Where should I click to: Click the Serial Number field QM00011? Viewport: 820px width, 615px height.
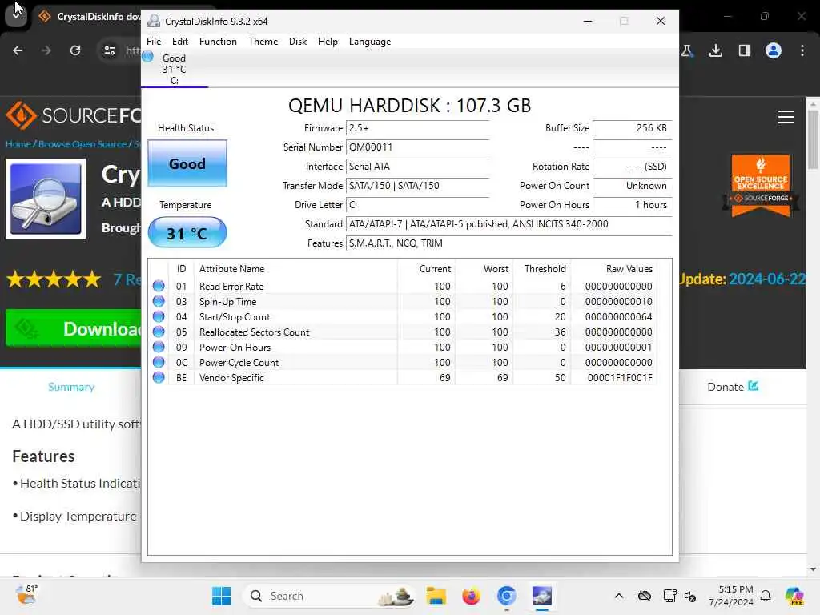tap(417, 147)
